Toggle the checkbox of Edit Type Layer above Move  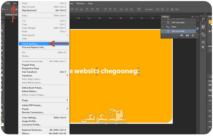[x=163, y=22]
